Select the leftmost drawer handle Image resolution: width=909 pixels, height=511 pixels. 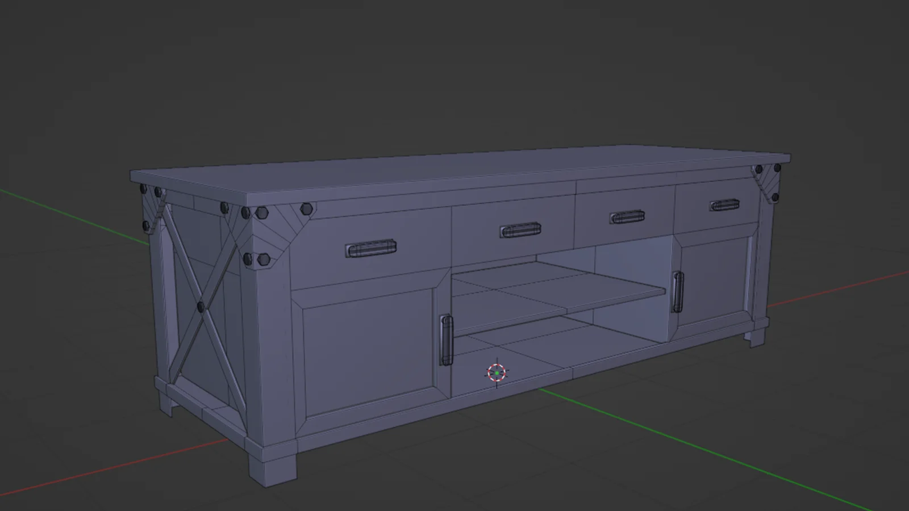click(x=369, y=249)
